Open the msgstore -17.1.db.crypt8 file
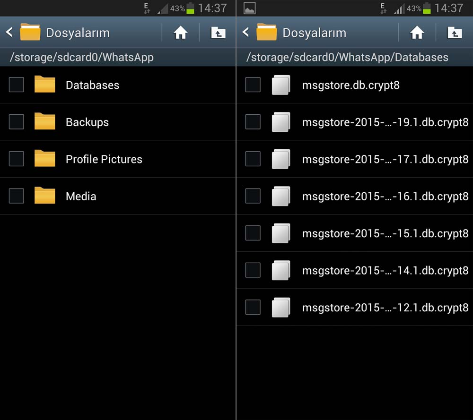This screenshot has width=473, height=420. 385,159
